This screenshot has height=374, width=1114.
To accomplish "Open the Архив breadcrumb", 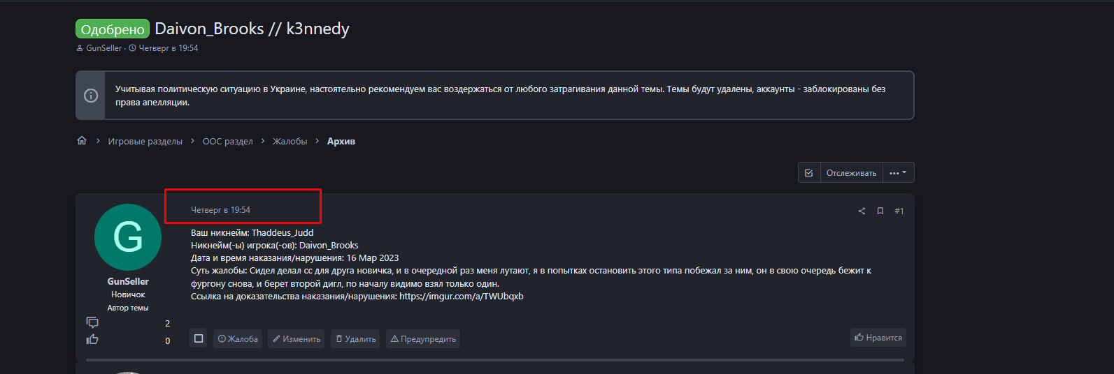I will 341,142.
